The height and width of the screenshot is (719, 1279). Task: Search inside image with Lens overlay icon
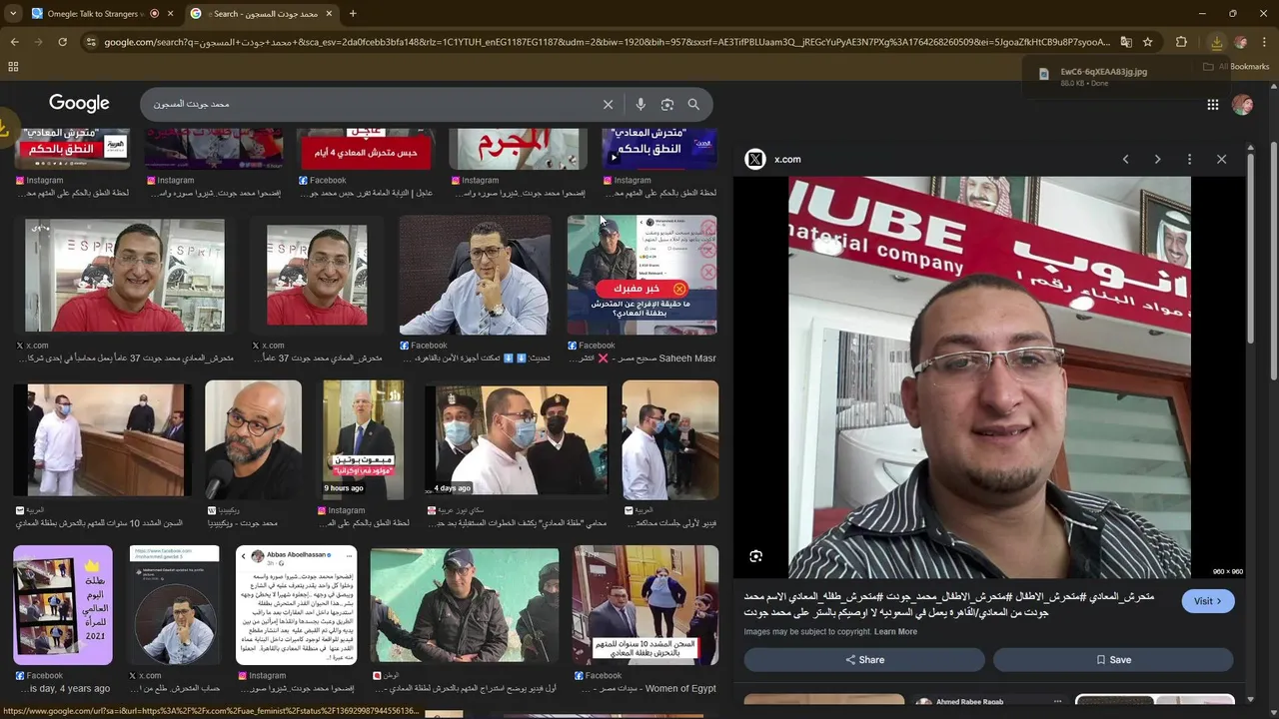(755, 556)
